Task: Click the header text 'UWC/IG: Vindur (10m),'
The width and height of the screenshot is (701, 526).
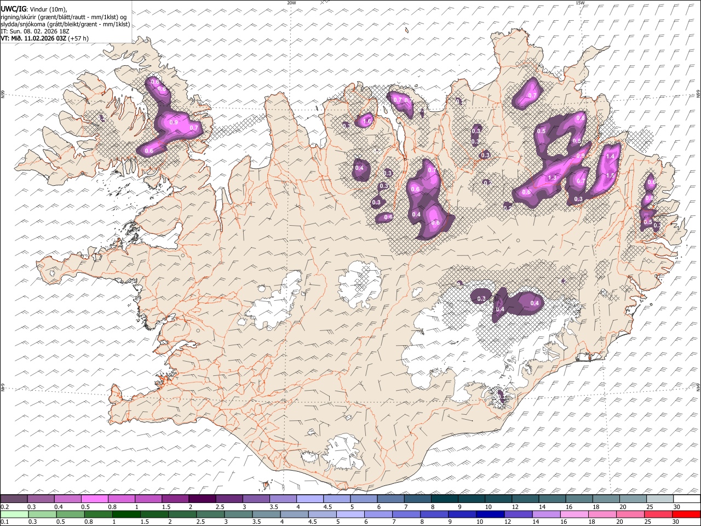Action: pos(34,9)
